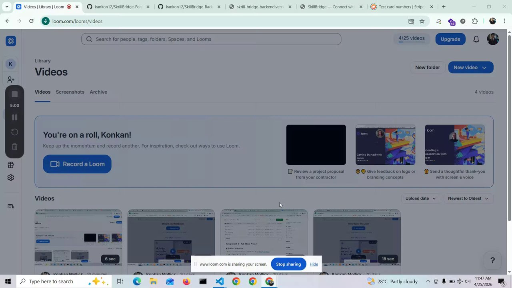Switch to the Test card numbers Stripe tab
This screenshot has height=288, width=512.
pos(401,7)
